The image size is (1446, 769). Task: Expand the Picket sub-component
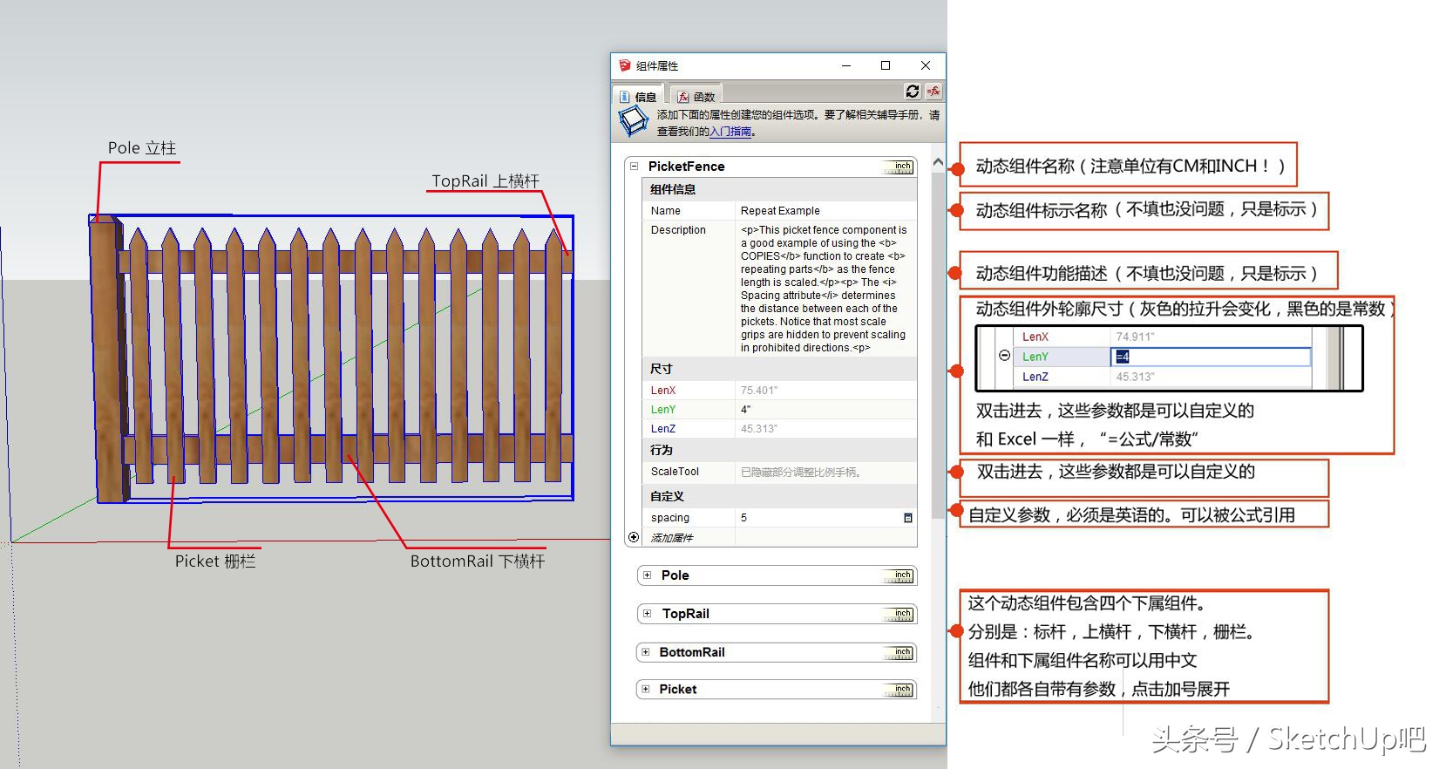646,690
